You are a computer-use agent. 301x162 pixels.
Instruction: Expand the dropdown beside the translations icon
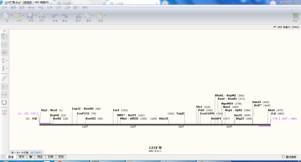(x=7, y=60)
